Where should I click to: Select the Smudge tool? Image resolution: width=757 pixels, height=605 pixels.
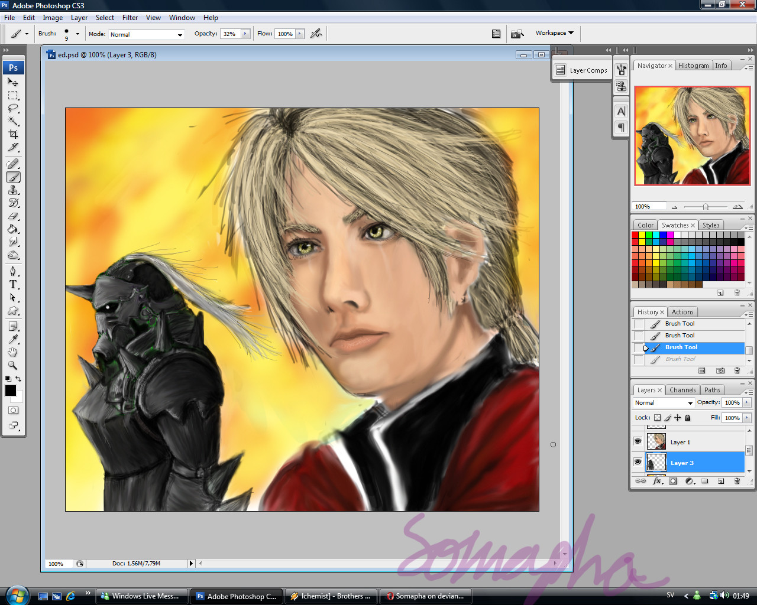[13, 242]
